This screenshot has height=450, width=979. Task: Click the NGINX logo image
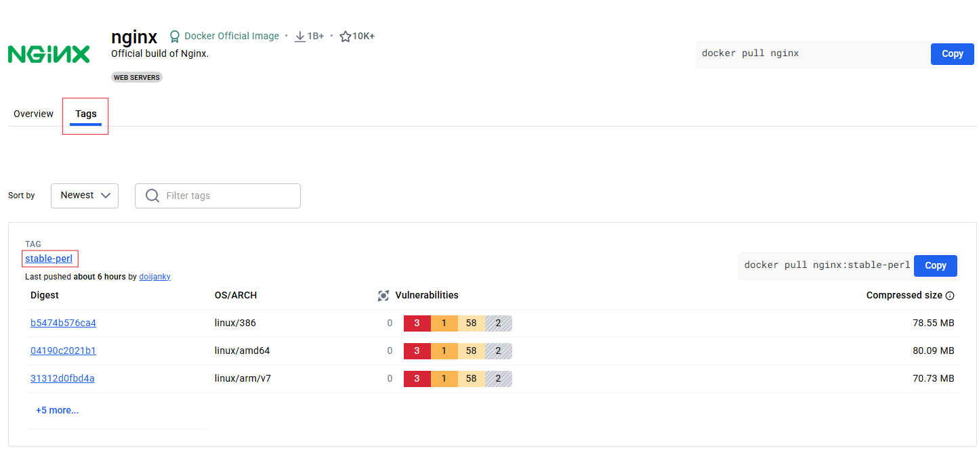(49, 54)
